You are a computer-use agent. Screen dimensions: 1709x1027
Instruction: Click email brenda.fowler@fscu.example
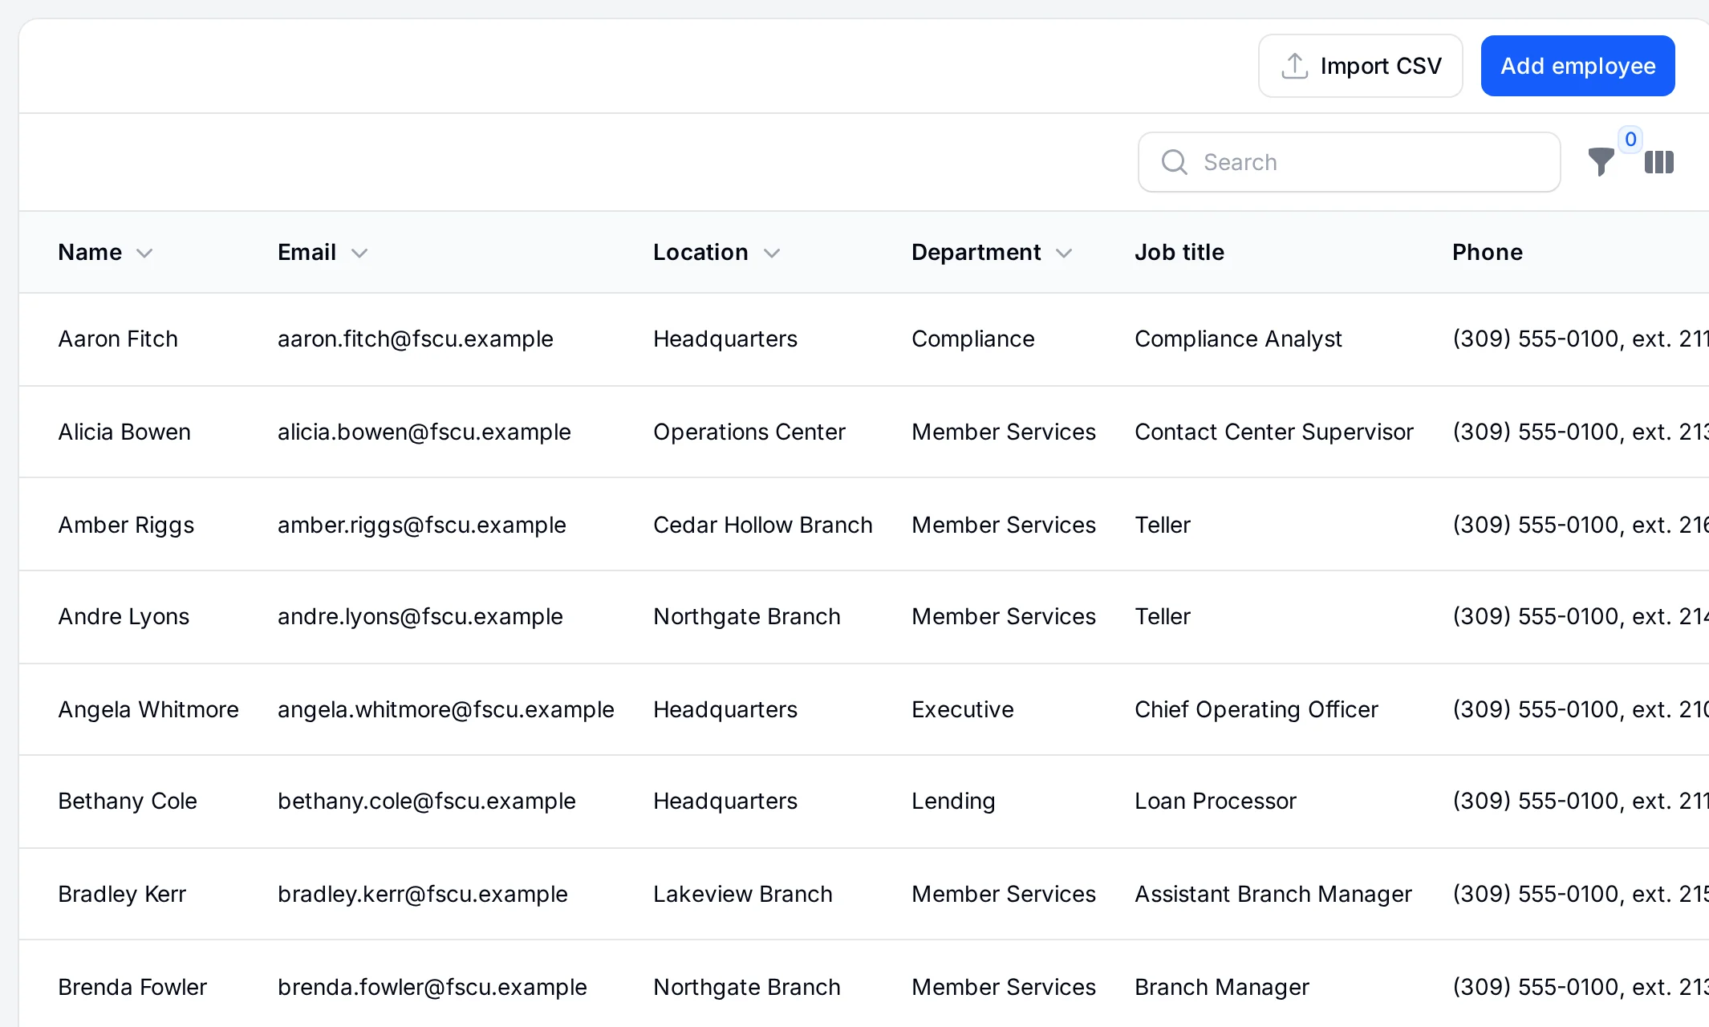coord(432,987)
